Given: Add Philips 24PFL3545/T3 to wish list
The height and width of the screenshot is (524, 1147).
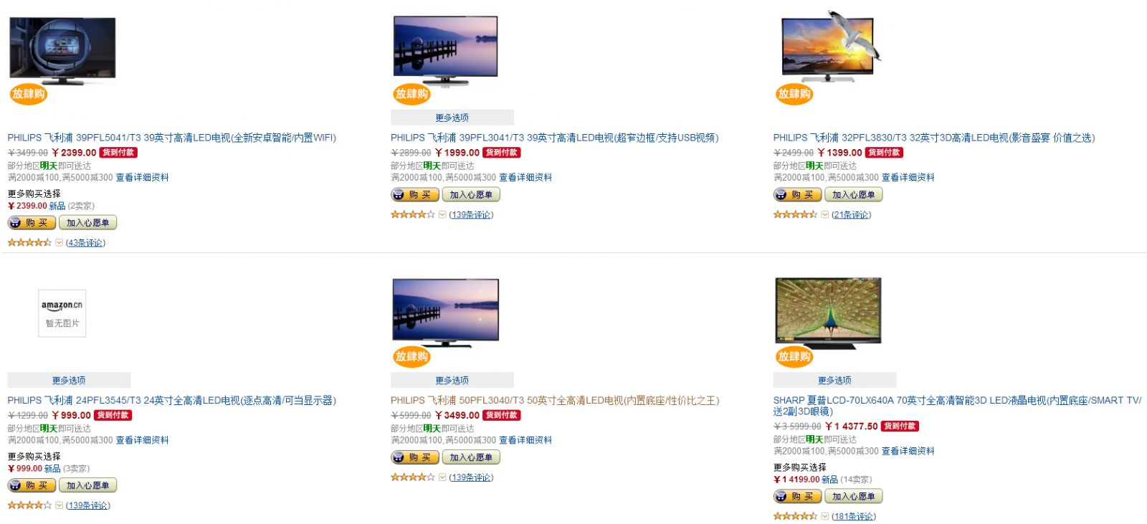Looking at the screenshot, I should tap(87, 485).
